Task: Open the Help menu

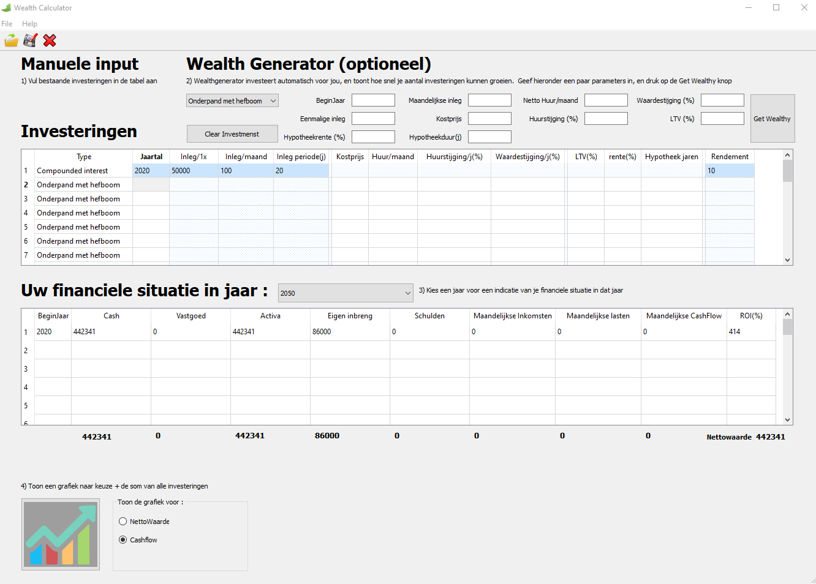Action: click(x=29, y=24)
